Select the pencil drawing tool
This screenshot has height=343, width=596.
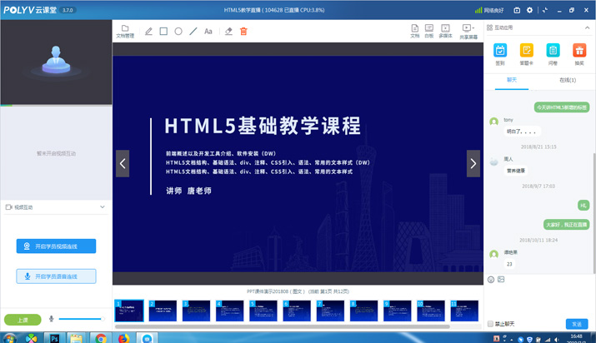(x=148, y=32)
